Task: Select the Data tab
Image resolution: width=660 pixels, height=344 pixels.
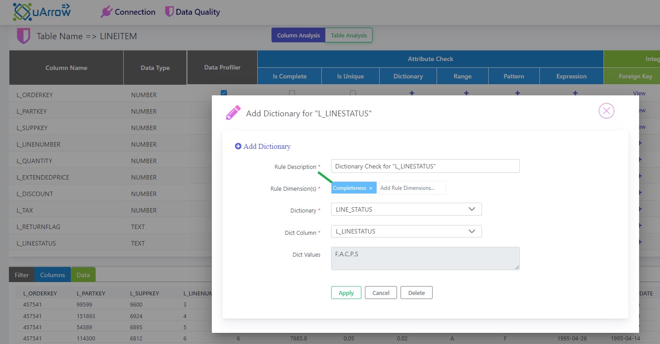Action: [83, 274]
